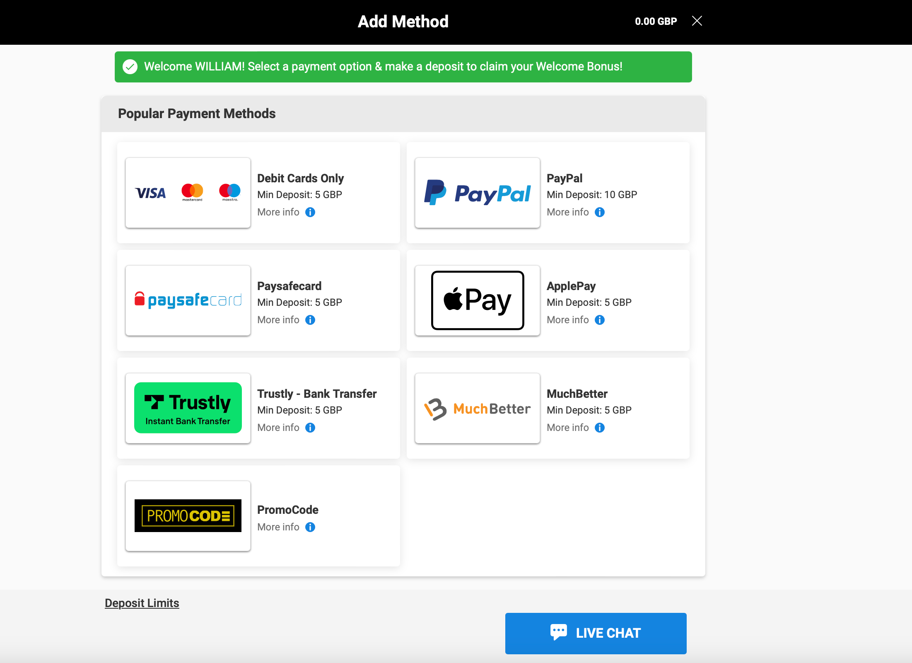
Task: Click the PromoCode title text
Action: [x=288, y=510]
